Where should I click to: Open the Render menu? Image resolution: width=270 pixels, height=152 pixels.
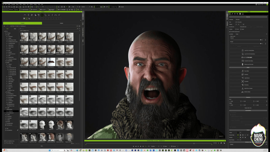24,4
